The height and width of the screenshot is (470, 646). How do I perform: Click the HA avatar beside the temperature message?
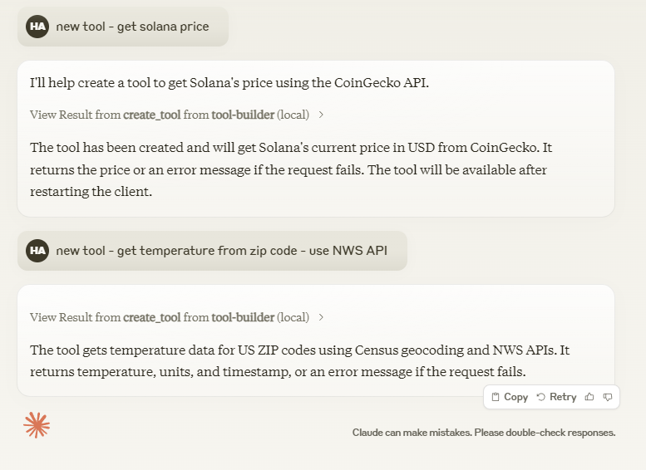[x=37, y=250]
